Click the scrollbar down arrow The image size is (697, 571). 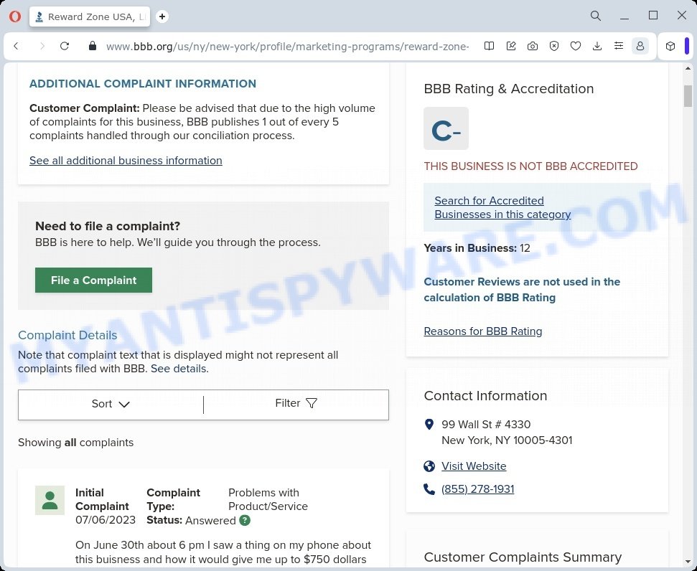coord(688,562)
